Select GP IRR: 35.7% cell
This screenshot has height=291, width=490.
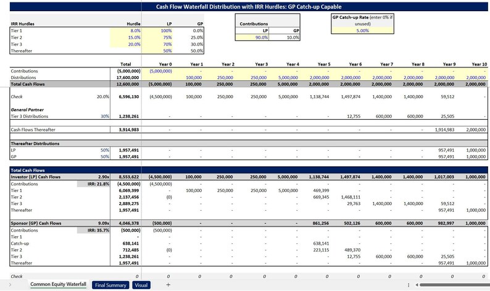coord(93,230)
